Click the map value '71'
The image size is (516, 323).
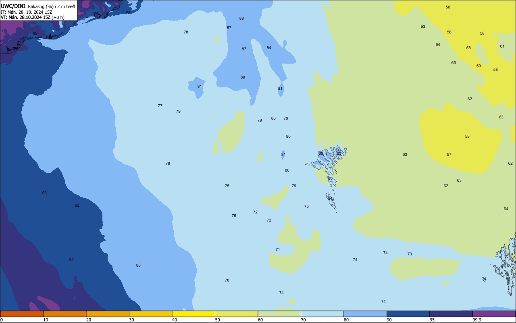pos(278,249)
